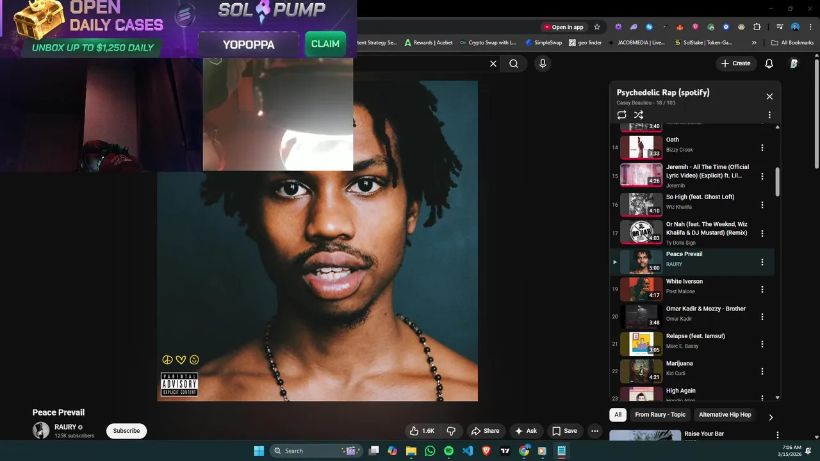Open more options for Jeremih All The Time

762,176
